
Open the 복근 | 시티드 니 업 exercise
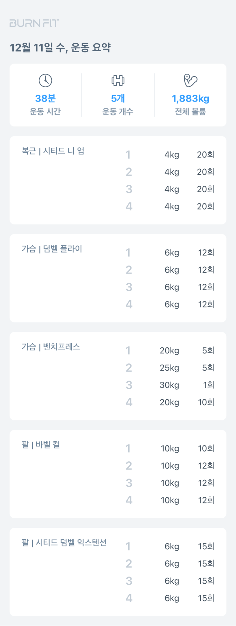point(53,151)
